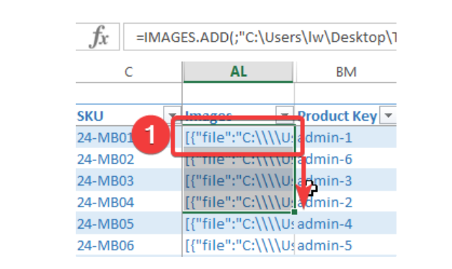Select cell admin-2
Image resolution: width=452 pixels, height=269 pixels.
point(345,202)
